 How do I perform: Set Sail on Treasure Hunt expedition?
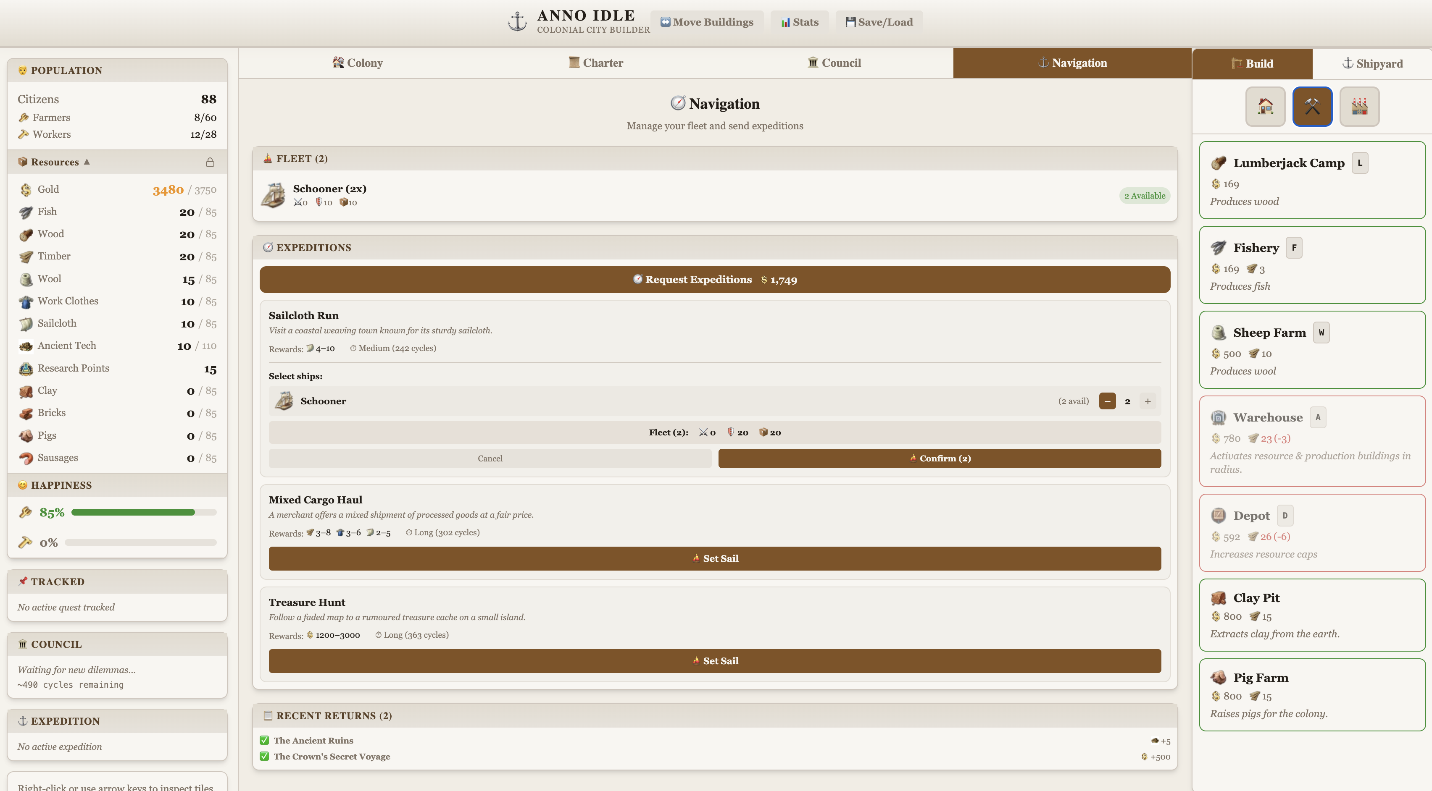(714, 660)
